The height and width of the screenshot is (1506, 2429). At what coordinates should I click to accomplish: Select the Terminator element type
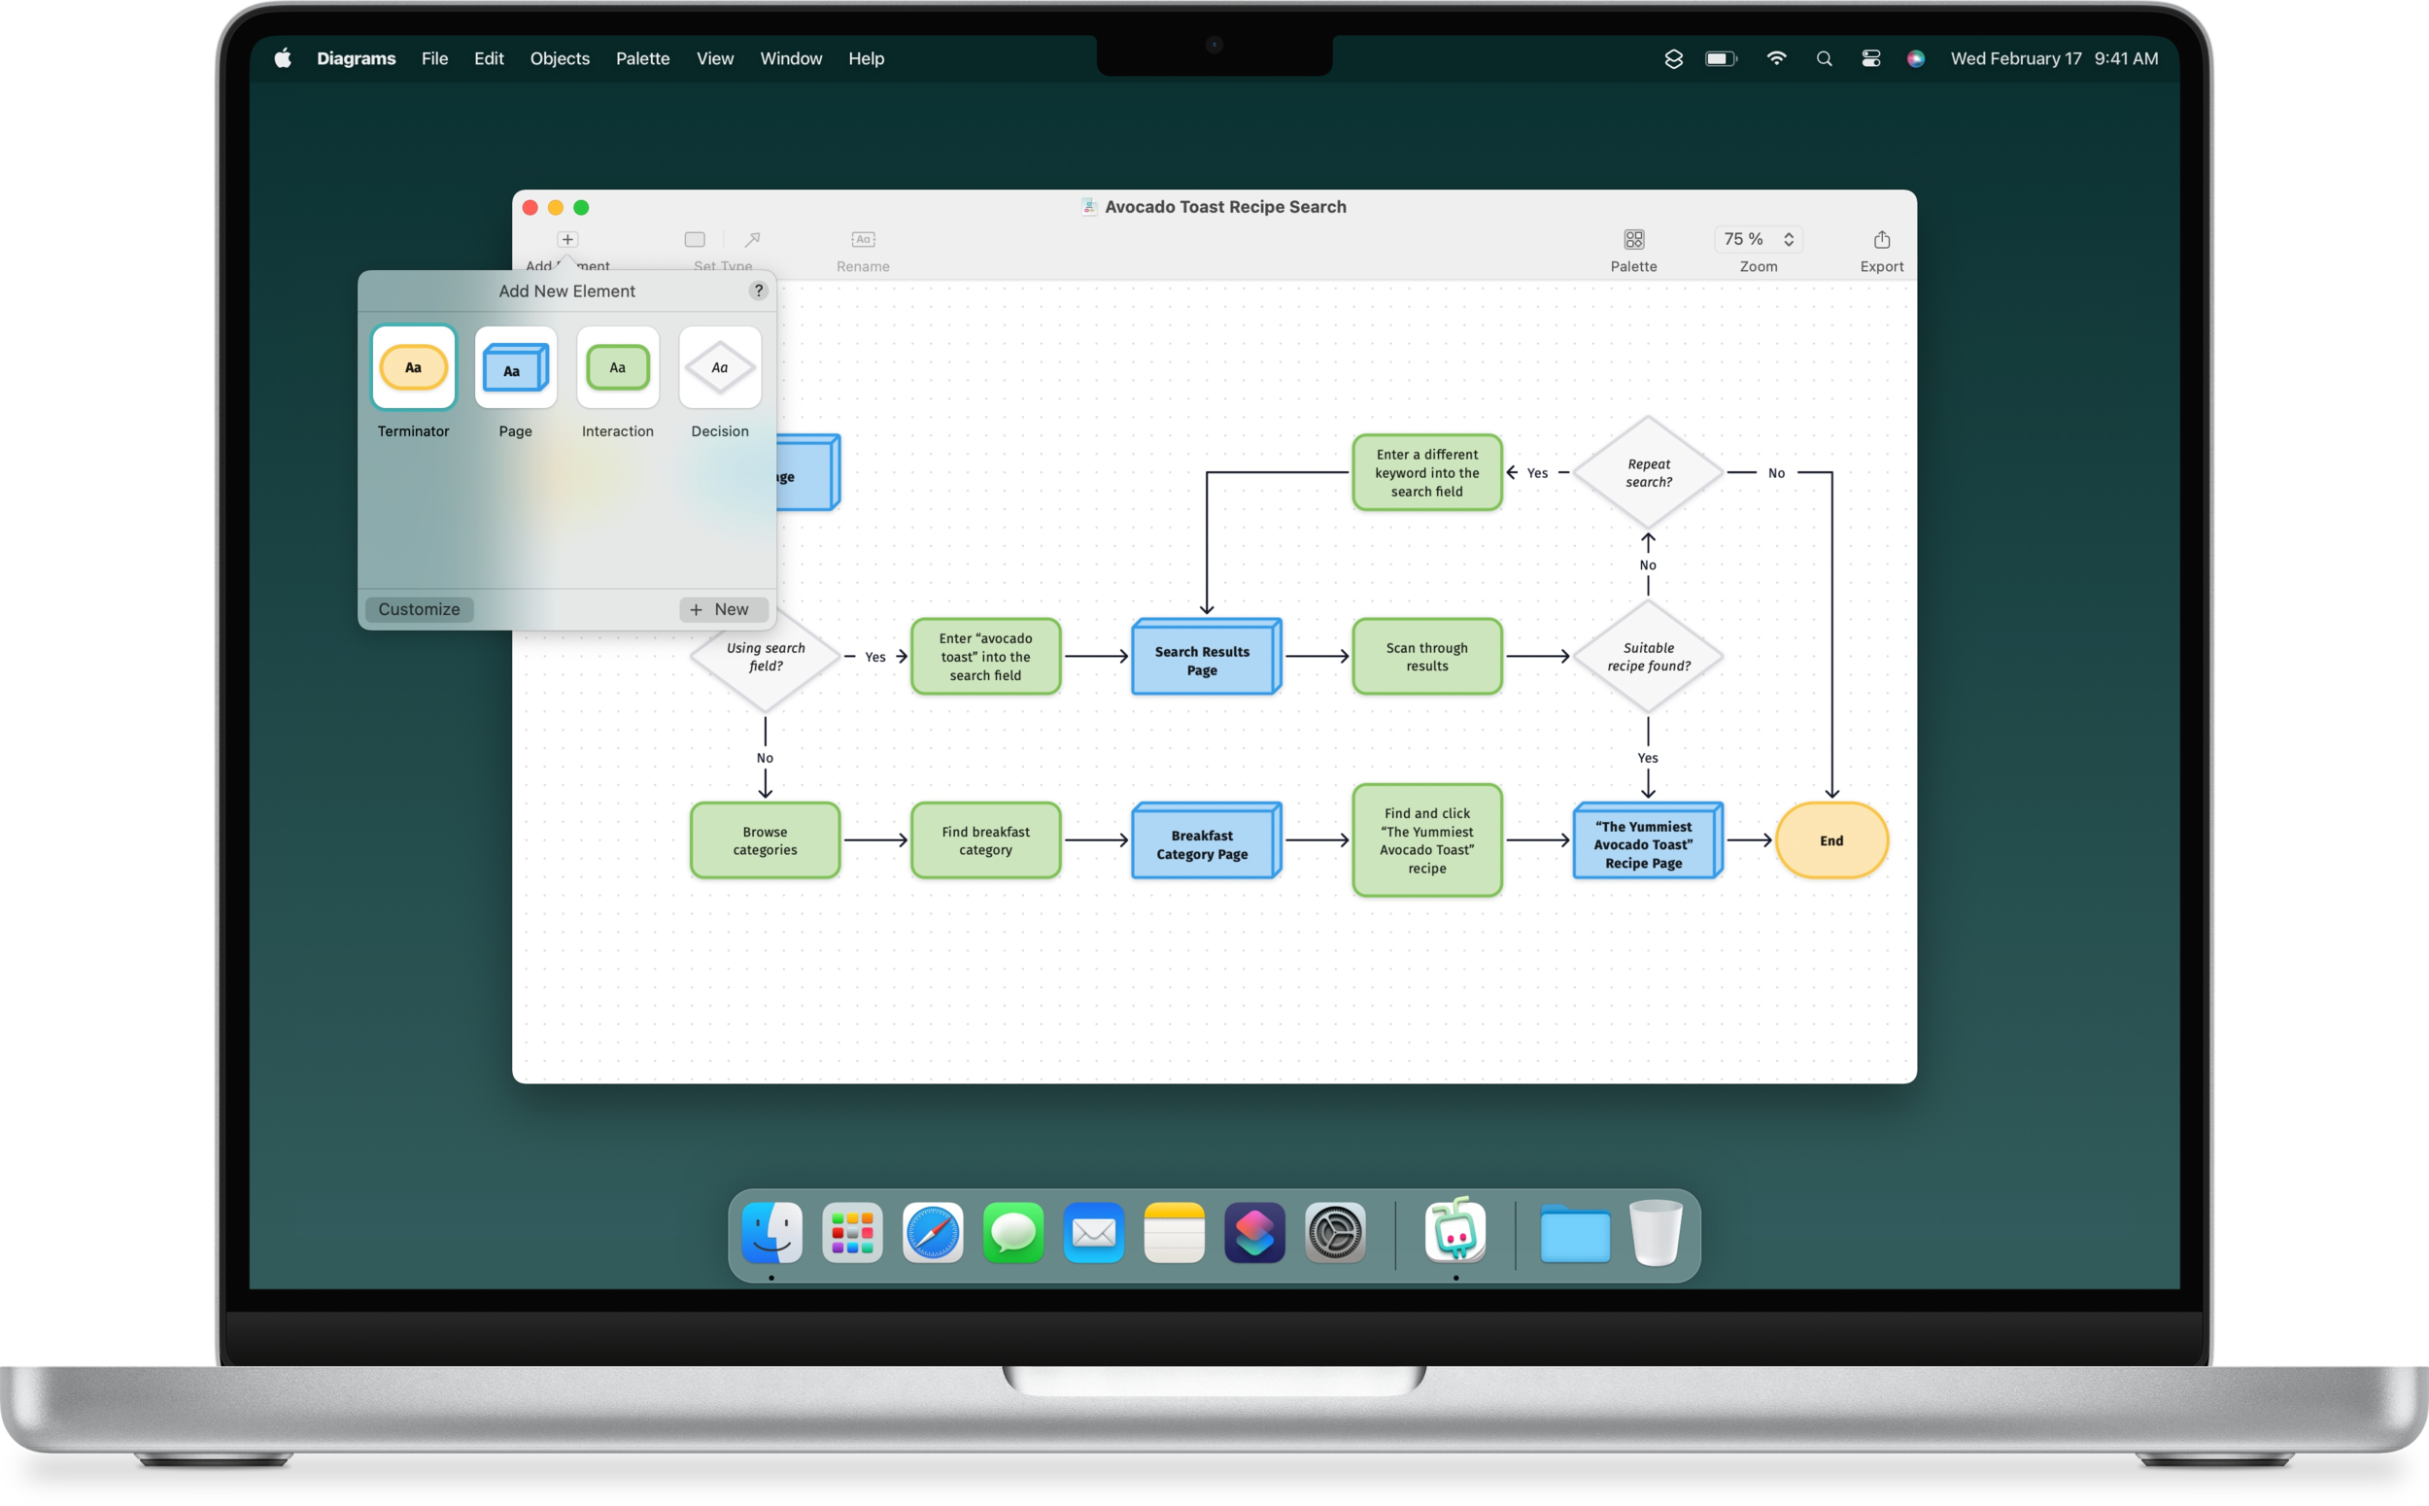413,367
